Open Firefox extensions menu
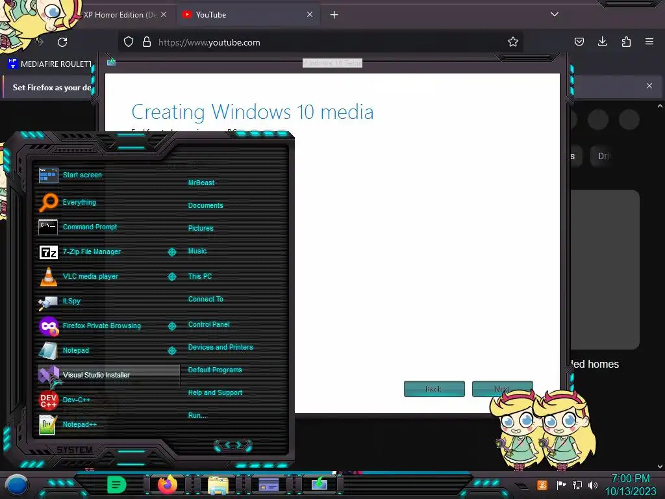Screen dimensions: 665x499 pyautogui.click(x=626, y=42)
